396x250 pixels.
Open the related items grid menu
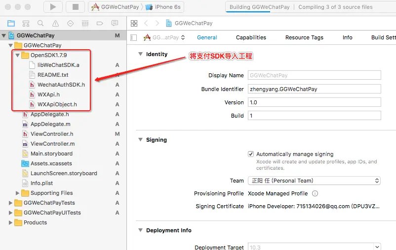[134, 24]
